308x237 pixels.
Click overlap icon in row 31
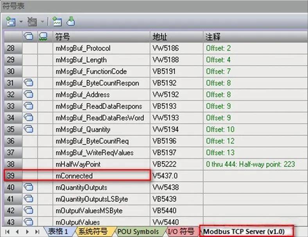[29, 83]
